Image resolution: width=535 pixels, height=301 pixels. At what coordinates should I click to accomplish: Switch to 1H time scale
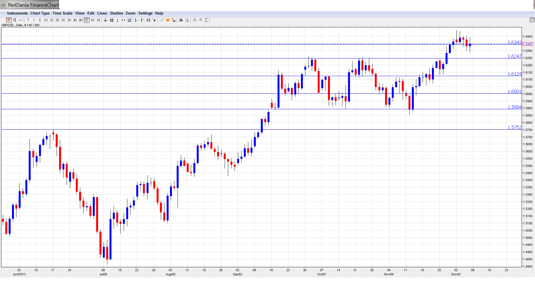(x=63, y=20)
